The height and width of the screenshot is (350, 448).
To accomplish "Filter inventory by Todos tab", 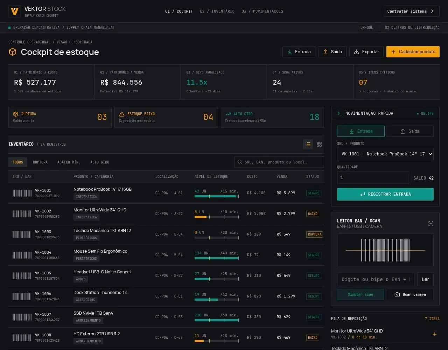I will point(18,162).
